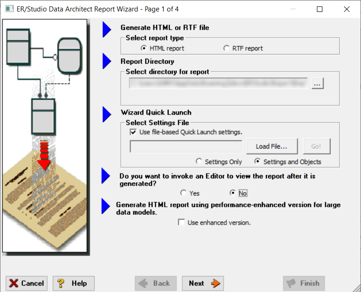Click the 'Wizard Quick Launch' heading
This screenshot has height=292, width=361.
[x=156, y=112]
